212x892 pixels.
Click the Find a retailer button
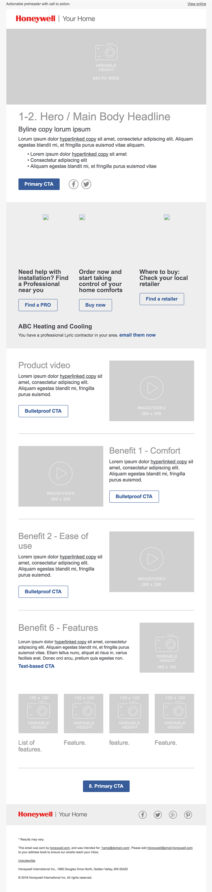[x=162, y=299]
